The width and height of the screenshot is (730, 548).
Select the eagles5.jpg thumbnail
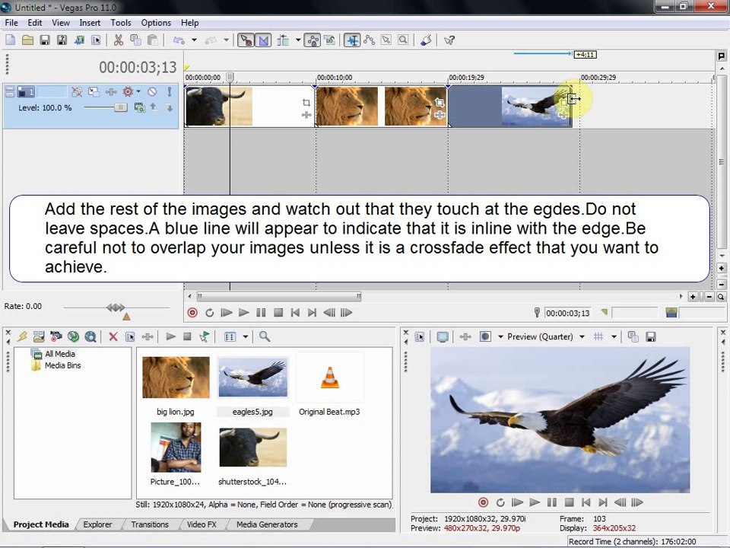coord(252,377)
